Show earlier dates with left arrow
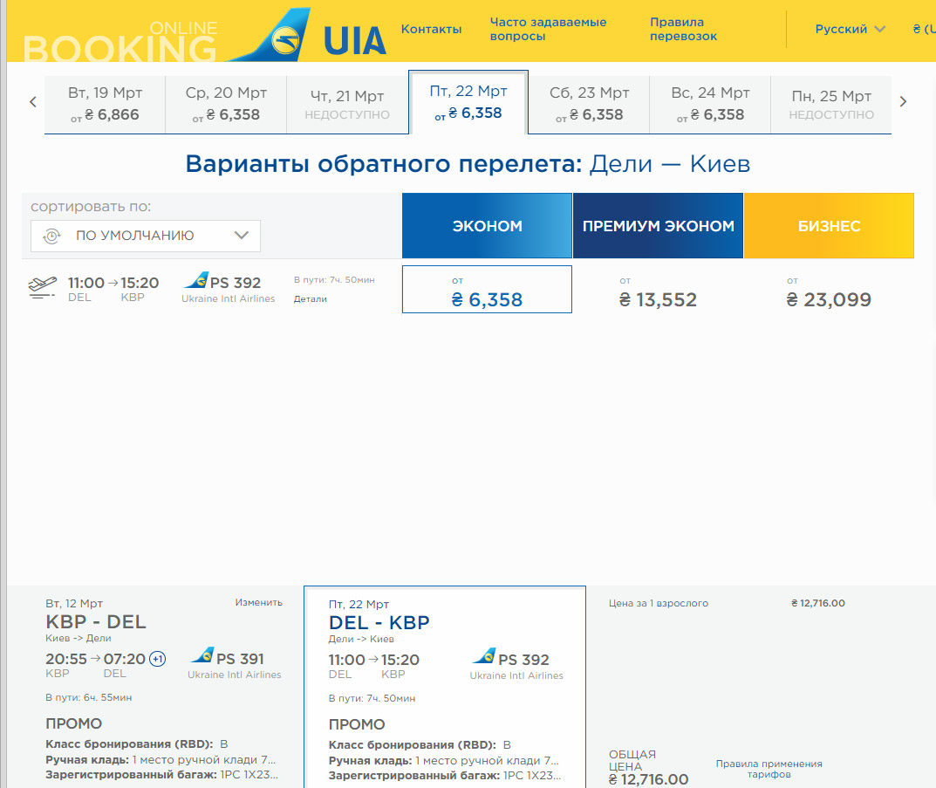936x788 pixels. click(x=33, y=102)
